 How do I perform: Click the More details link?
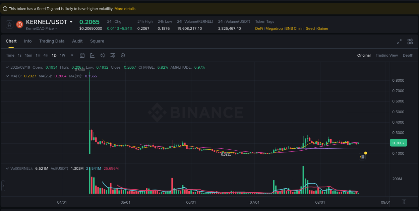pos(125,9)
